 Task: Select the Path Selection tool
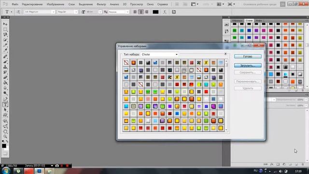pyautogui.click(x=5, y=110)
